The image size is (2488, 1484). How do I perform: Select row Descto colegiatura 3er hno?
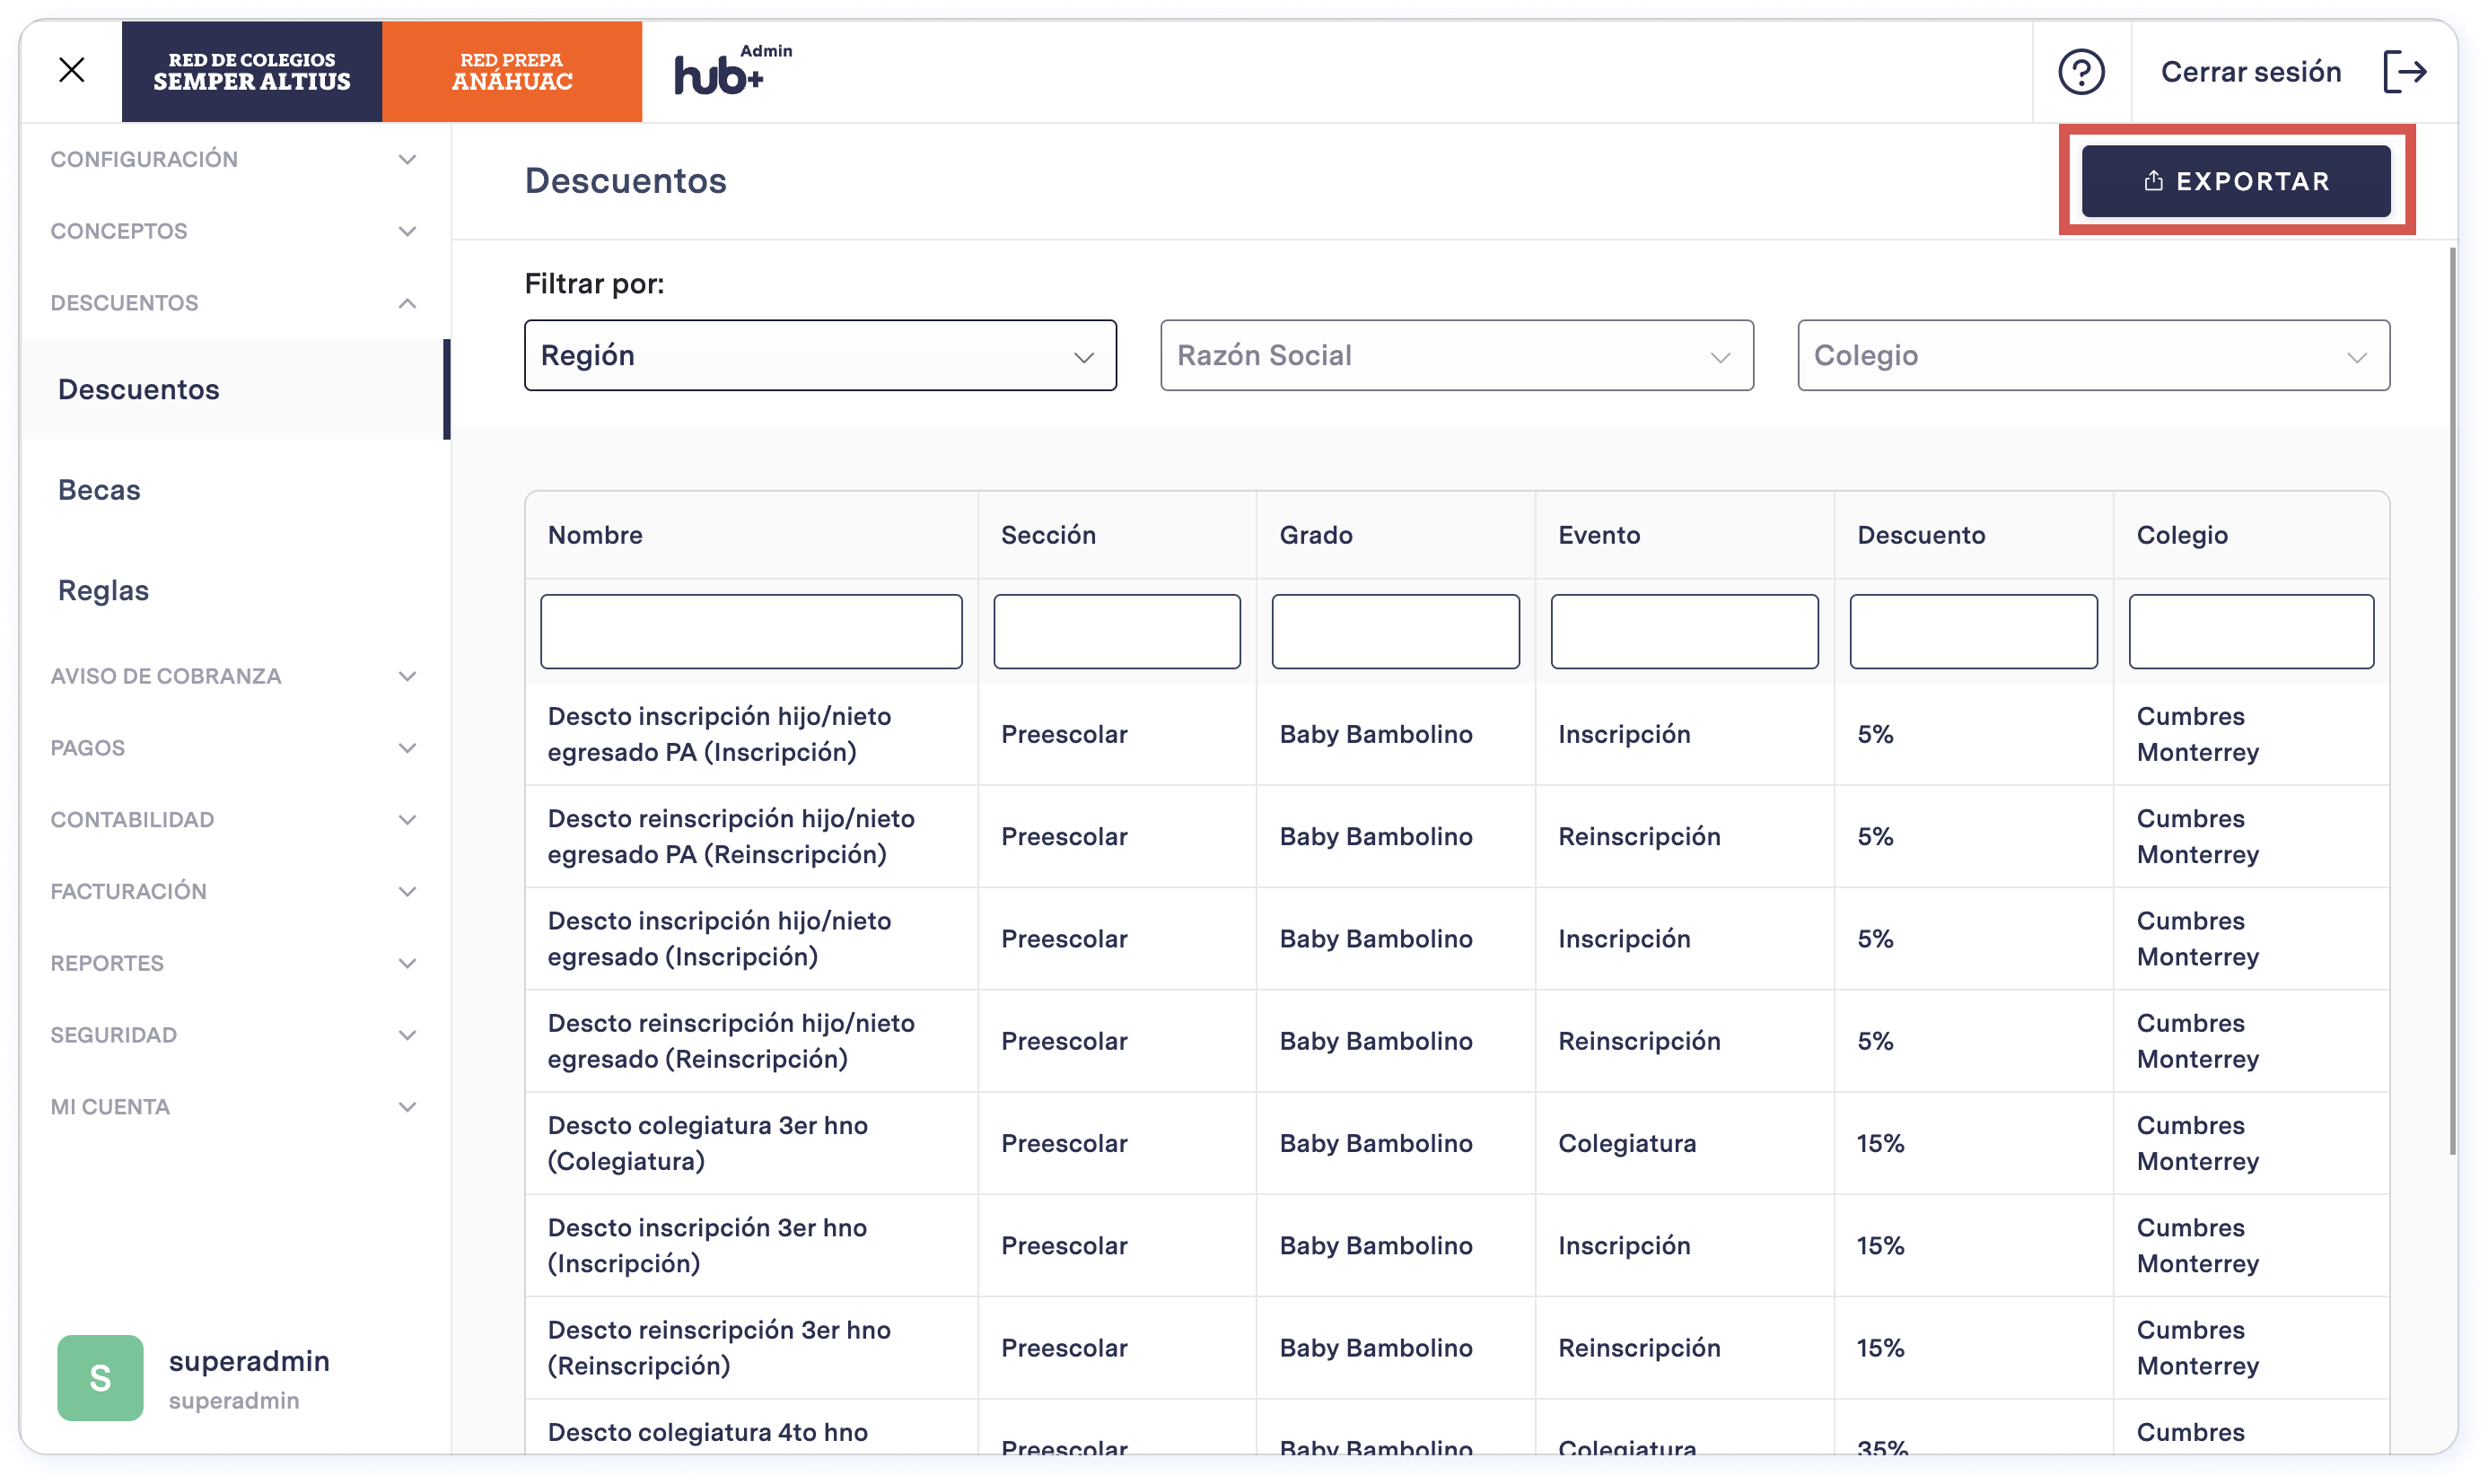(x=1457, y=1143)
